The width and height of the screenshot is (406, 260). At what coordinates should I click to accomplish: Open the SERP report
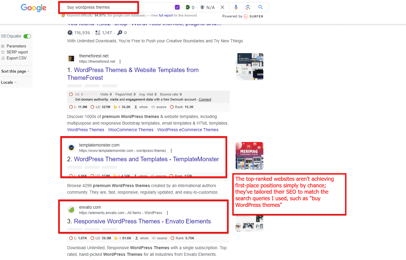[17, 52]
